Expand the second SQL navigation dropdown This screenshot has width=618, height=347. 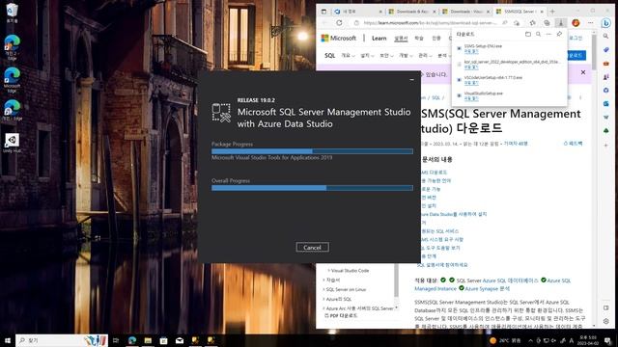[x=367, y=56]
